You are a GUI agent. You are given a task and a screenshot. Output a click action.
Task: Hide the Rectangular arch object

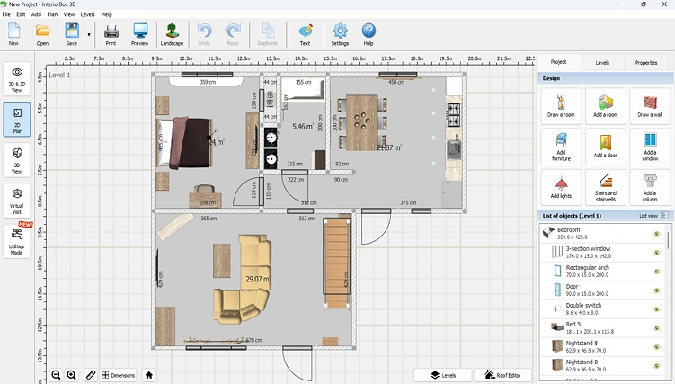point(657,272)
